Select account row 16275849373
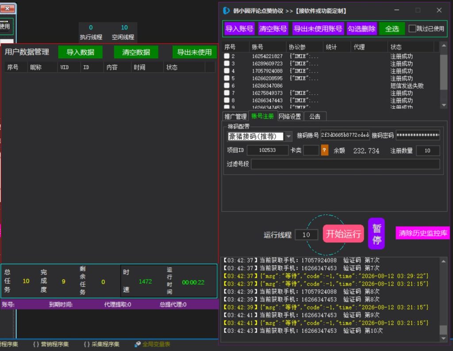This screenshot has height=351, width=453. pos(331,93)
